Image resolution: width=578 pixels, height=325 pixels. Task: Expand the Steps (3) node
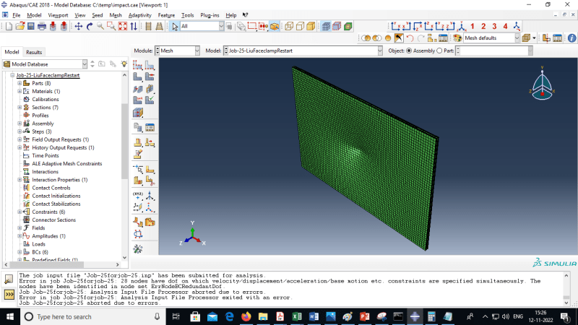coord(20,131)
